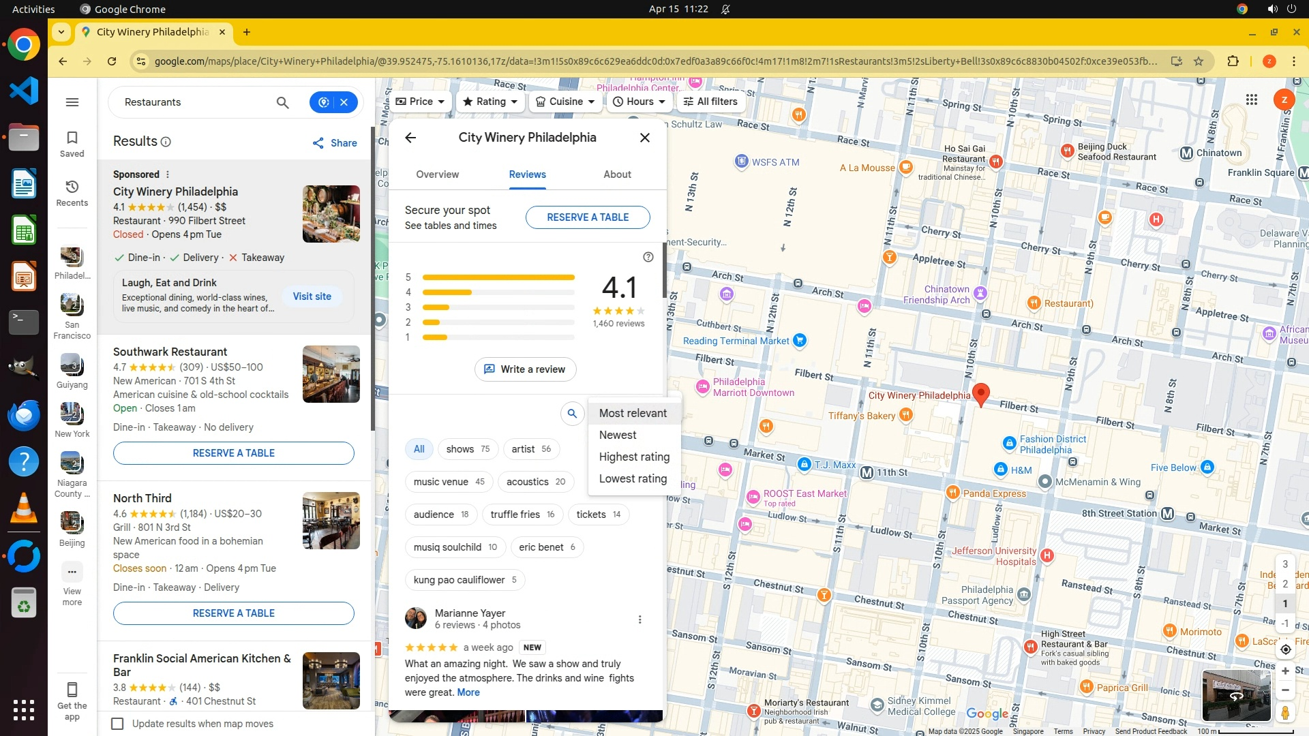Click the hamburger menu icon
Image resolution: width=1309 pixels, height=736 pixels.
(72, 102)
